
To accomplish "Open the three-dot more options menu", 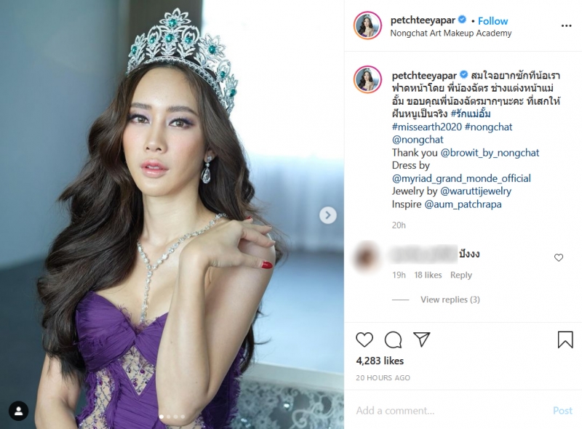I will pyautogui.click(x=566, y=25).
